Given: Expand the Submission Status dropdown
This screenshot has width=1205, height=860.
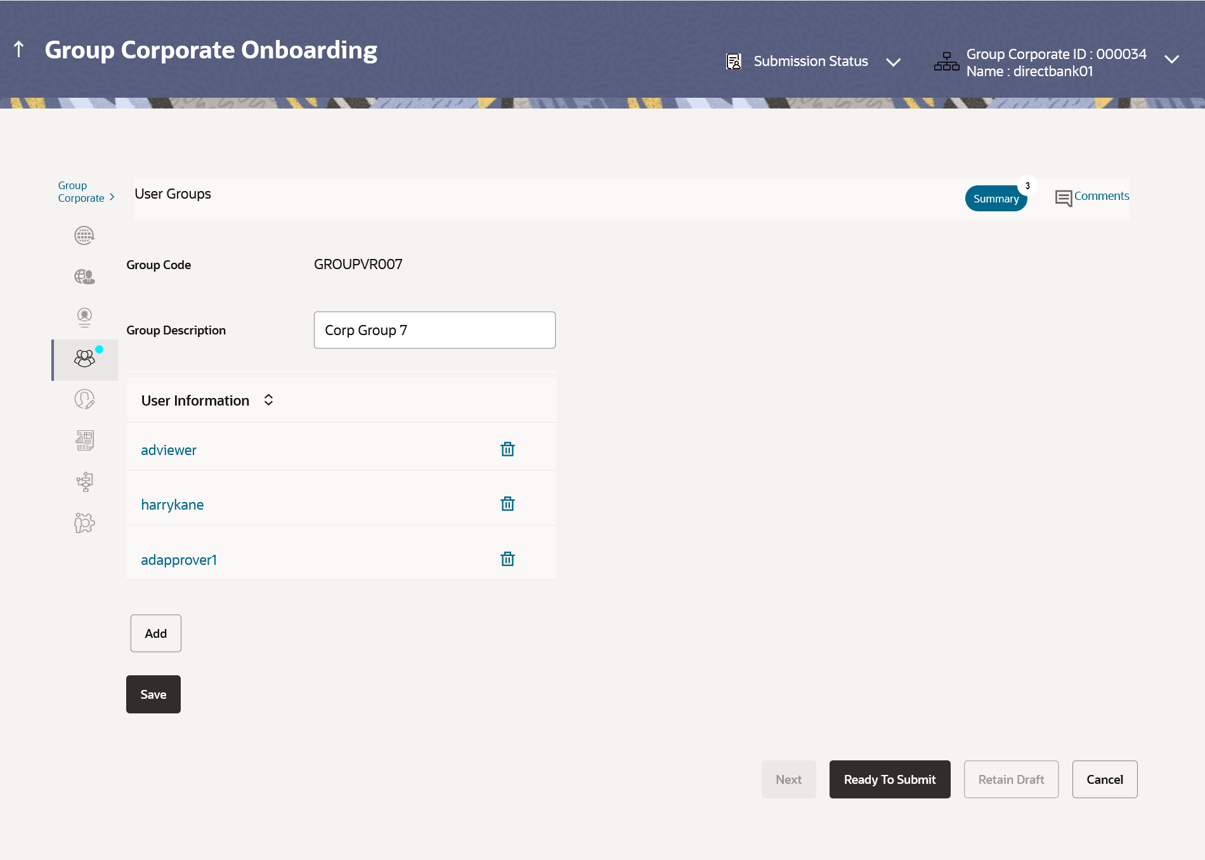Looking at the screenshot, I should click(893, 62).
